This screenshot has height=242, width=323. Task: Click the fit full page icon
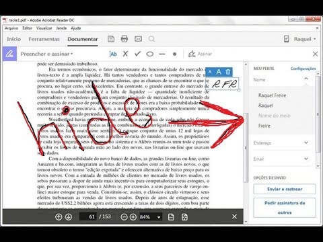coord(184,217)
